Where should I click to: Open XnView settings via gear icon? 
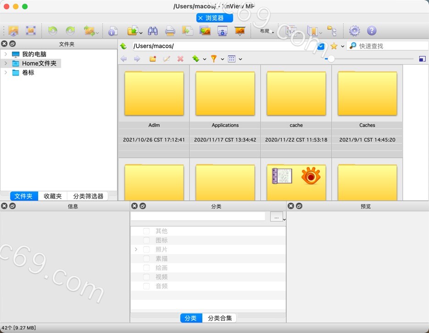354,31
